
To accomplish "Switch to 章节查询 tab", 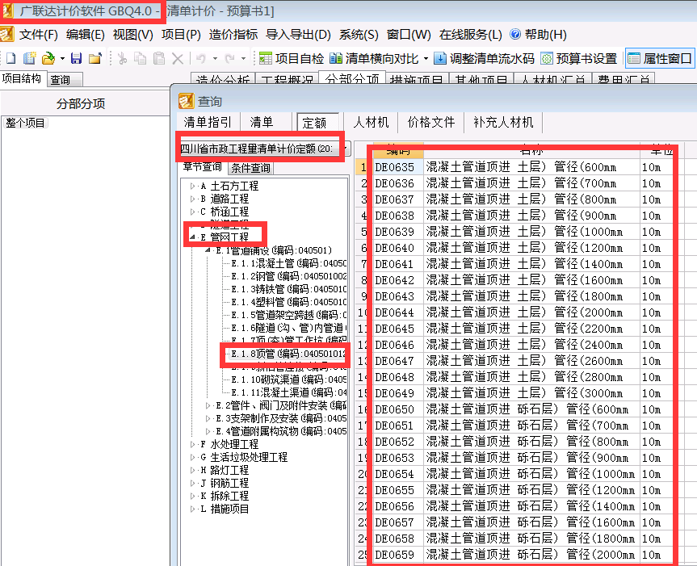I will 202,166.
